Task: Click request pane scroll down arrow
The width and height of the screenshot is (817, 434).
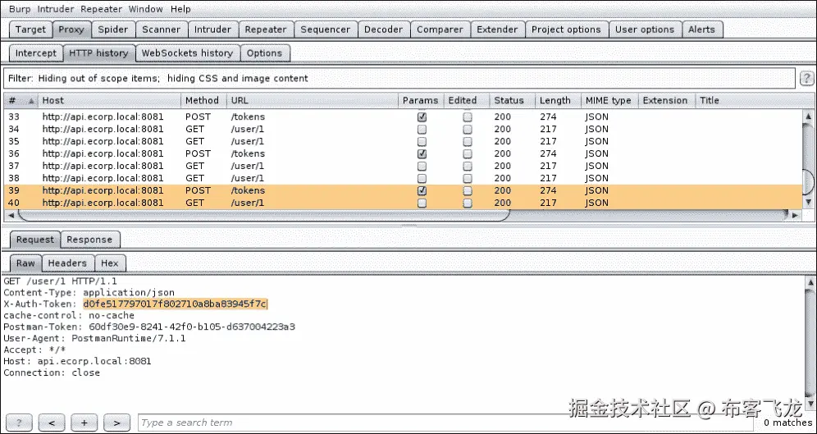Action: click(810, 404)
